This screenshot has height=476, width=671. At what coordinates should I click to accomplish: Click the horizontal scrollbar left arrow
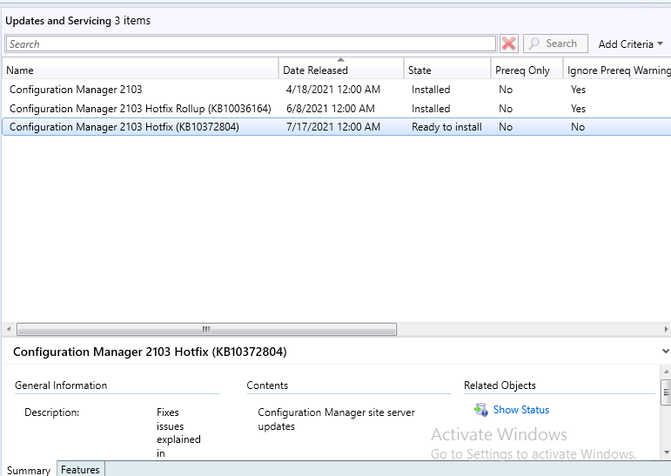click(9, 329)
